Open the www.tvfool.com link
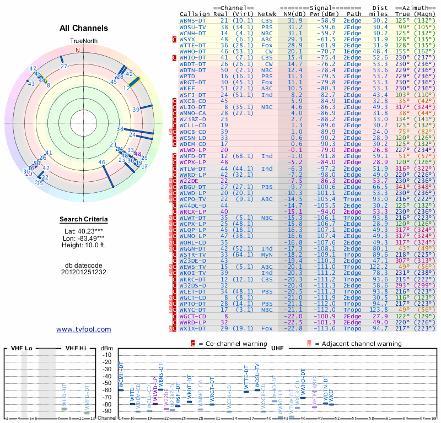This screenshot has width=441, height=423. click(84, 329)
